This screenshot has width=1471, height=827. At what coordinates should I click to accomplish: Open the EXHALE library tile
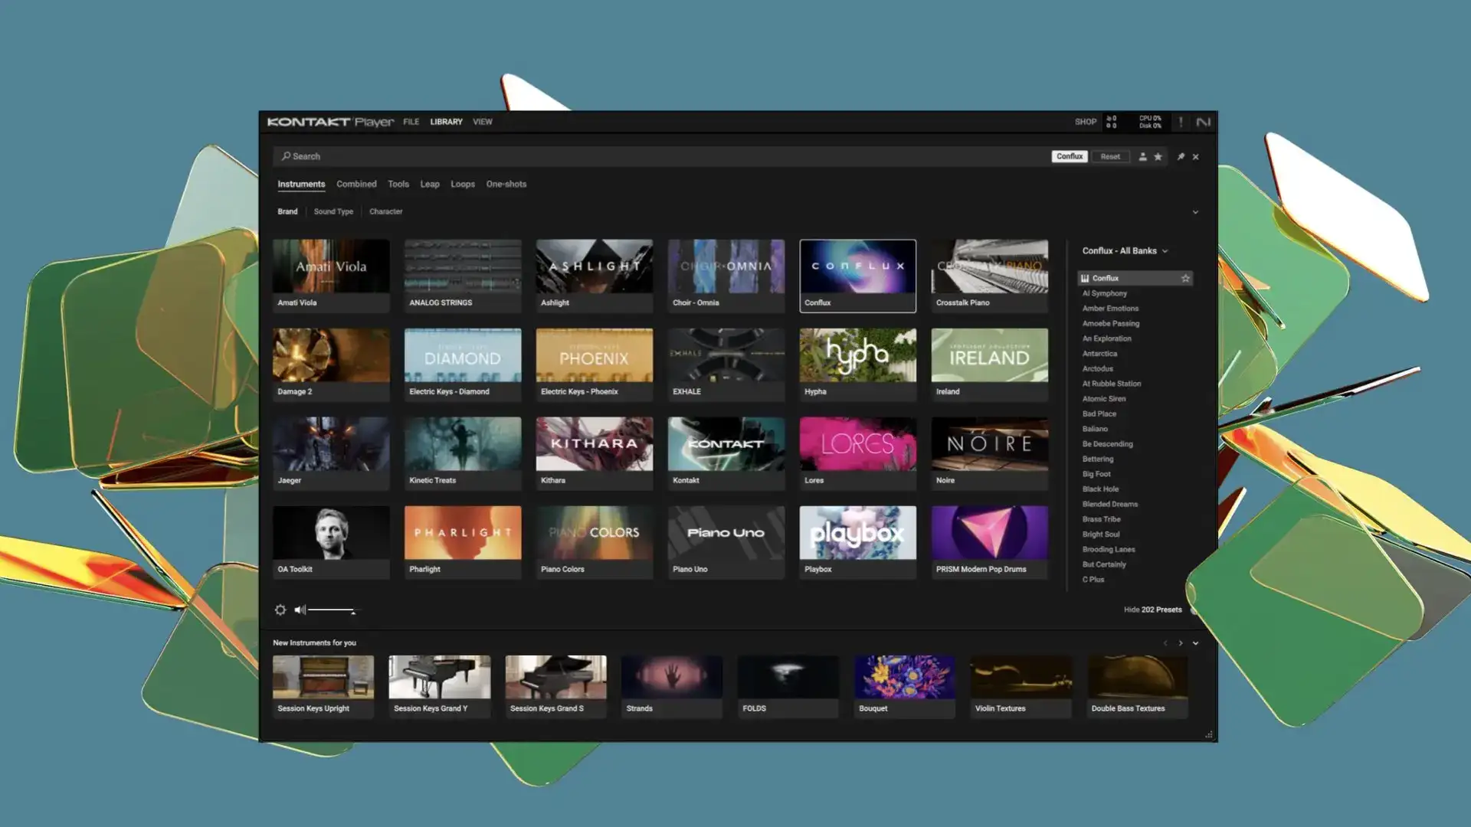point(726,364)
